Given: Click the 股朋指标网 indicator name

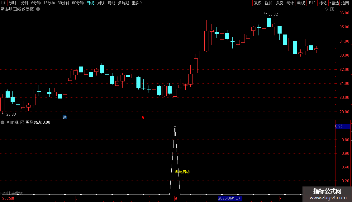Looking at the screenshot, I should pos(15,122).
